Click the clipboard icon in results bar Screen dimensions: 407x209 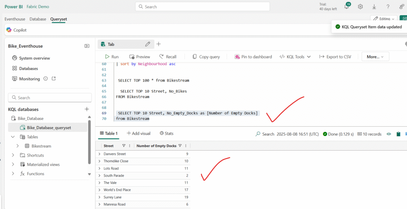pos(398,134)
